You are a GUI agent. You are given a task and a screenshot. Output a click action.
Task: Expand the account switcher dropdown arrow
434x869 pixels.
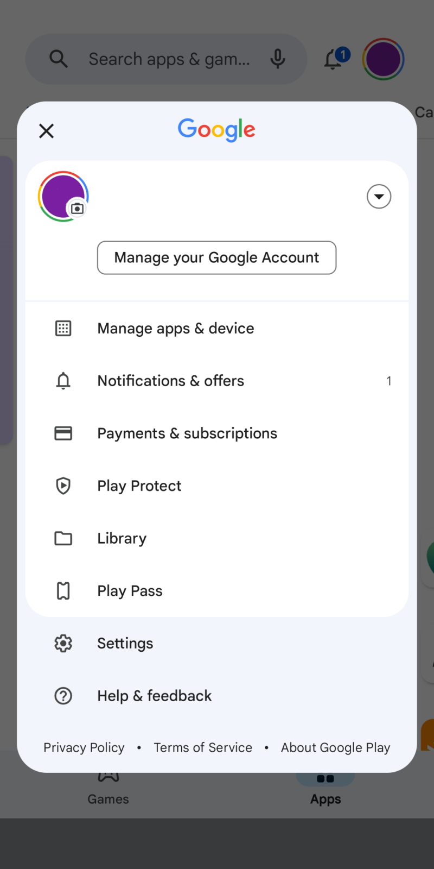[379, 197]
